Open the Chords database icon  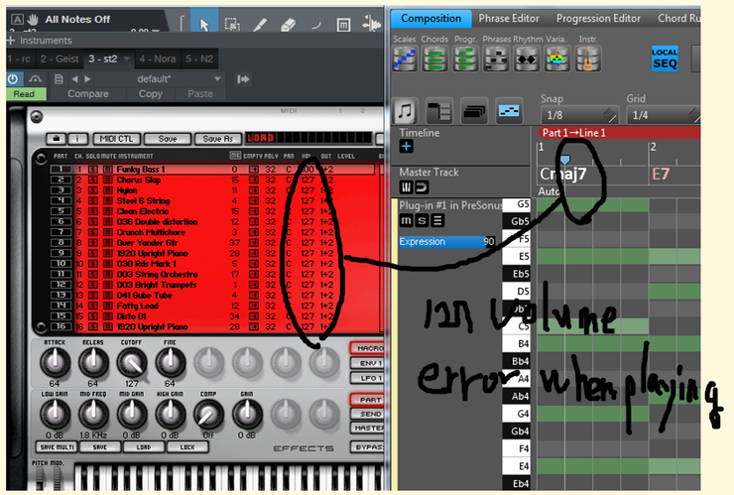pos(434,59)
